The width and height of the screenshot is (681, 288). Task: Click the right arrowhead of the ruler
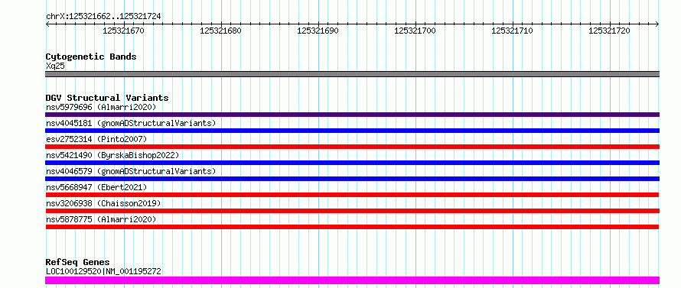pyautogui.click(x=657, y=24)
